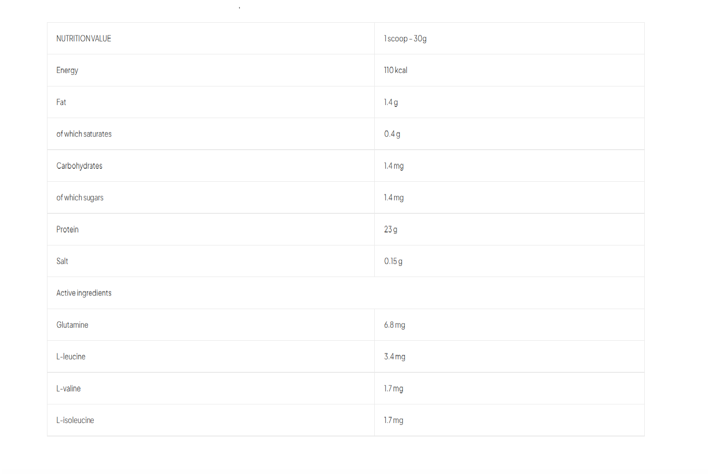
Task: Click the Energy row label
Action: 67,70
